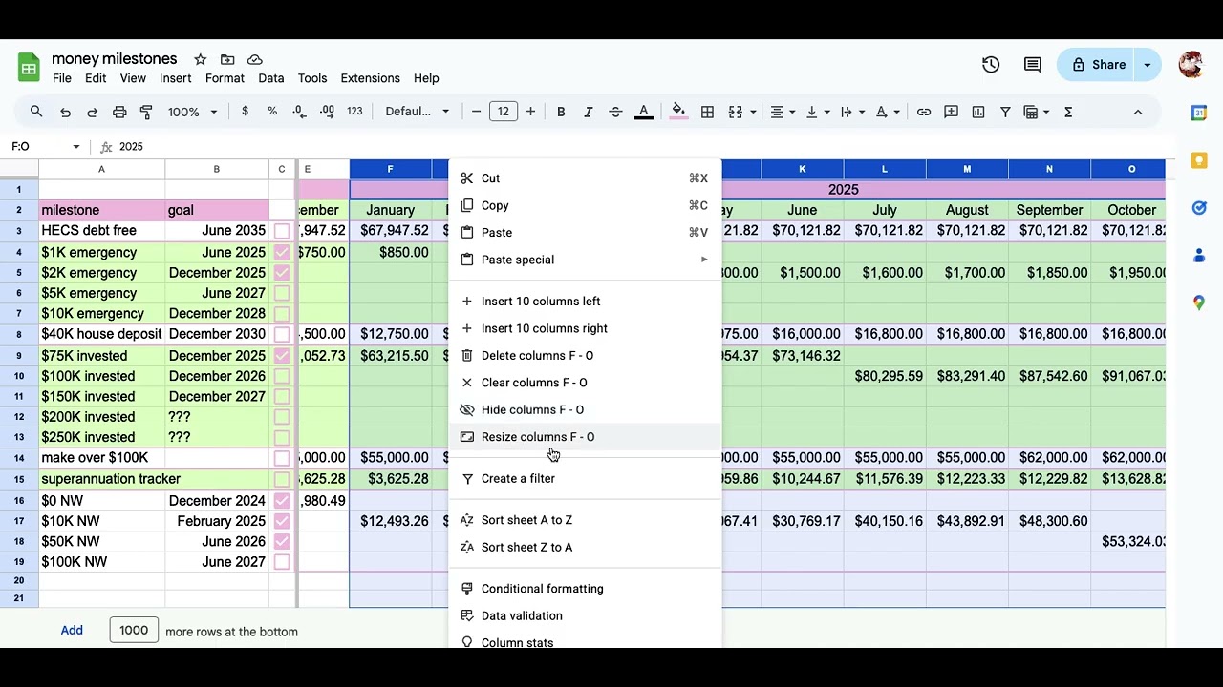Toggle checkbox for $0 NW row

click(282, 501)
